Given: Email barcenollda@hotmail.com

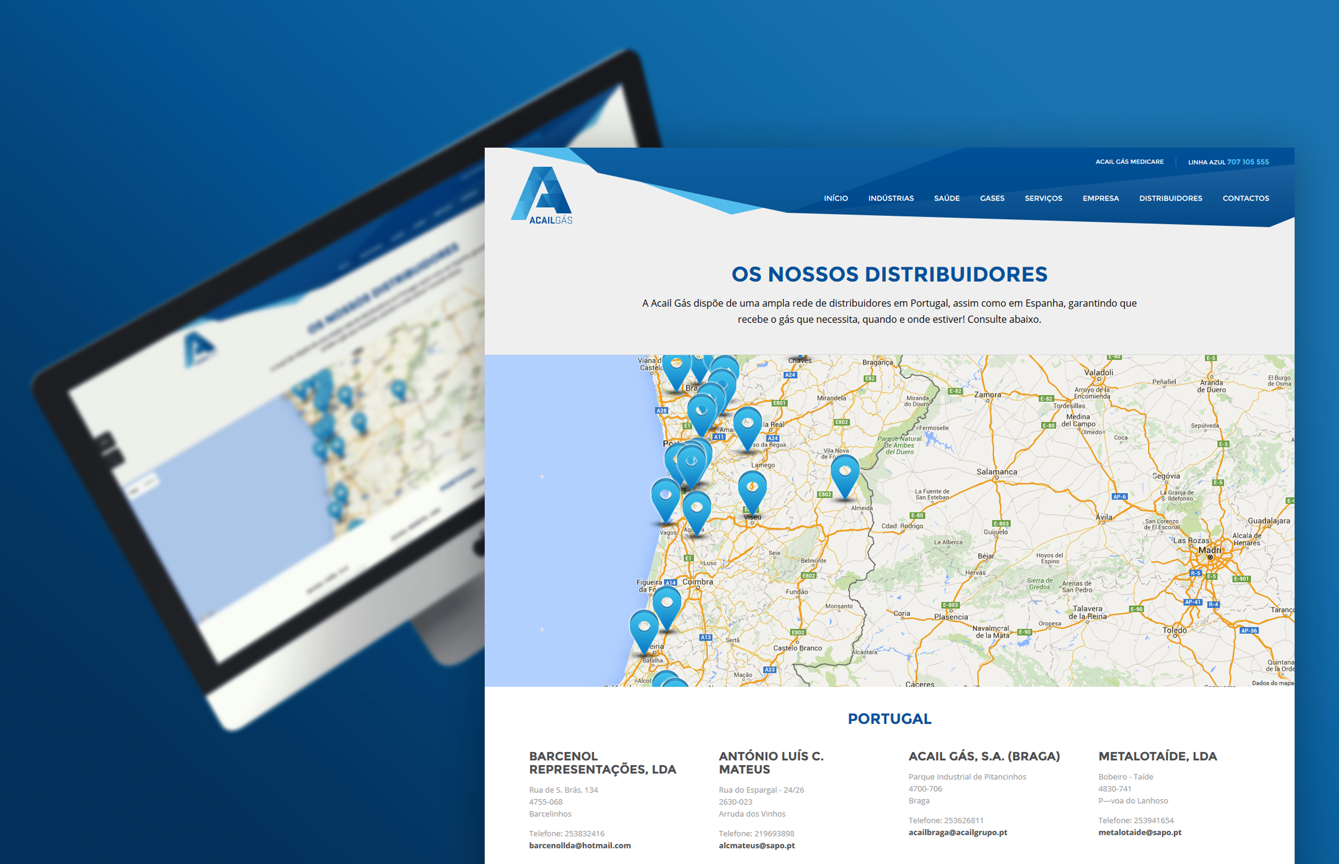Looking at the screenshot, I should click(x=580, y=845).
